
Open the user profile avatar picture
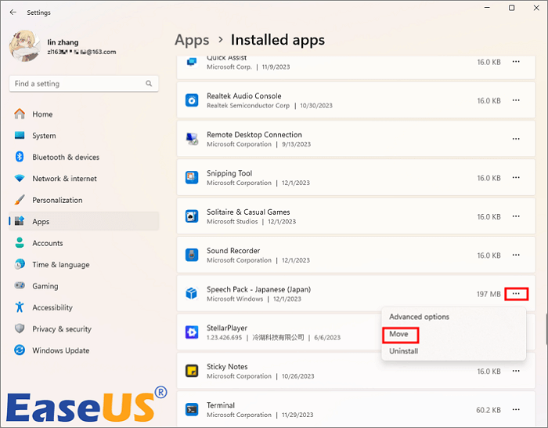click(x=25, y=45)
